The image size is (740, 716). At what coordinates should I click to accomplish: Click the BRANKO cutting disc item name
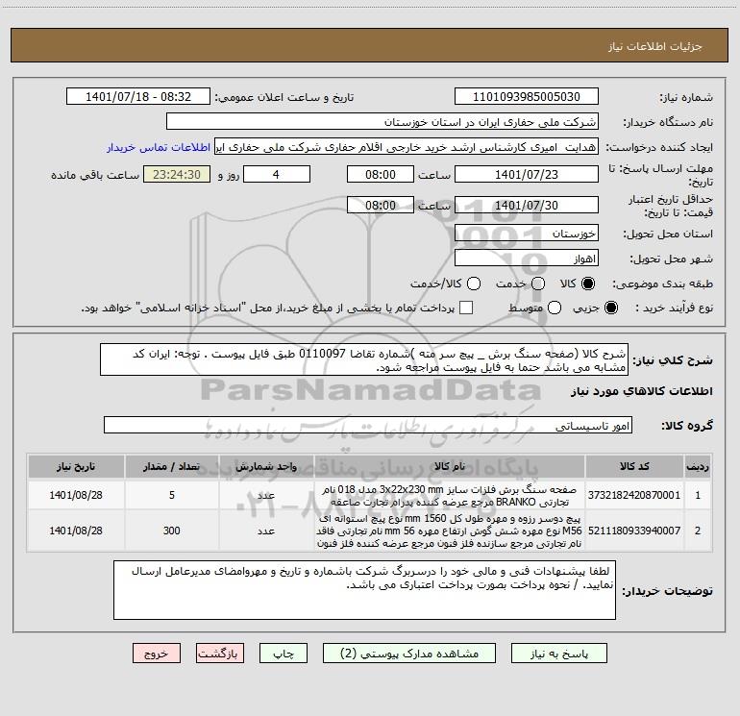click(449, 495)
